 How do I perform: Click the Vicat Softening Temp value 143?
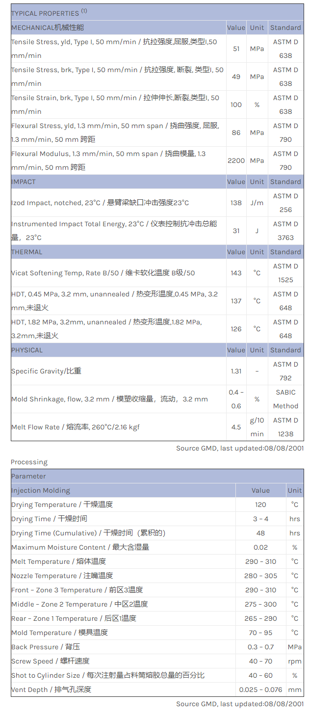click(x=236, y=273)
